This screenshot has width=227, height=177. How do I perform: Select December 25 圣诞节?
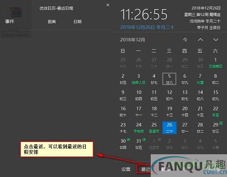pos(154,128)
